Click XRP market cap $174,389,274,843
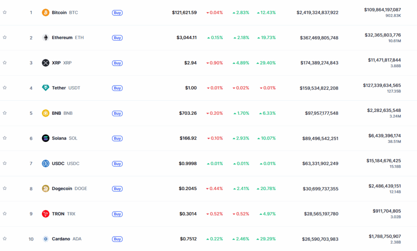This screenshot has width=417, height=251. pos(319,63)
